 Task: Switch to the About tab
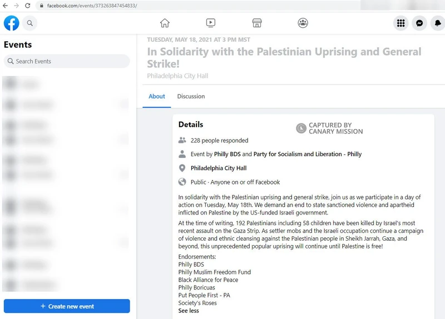click(157, 96)
